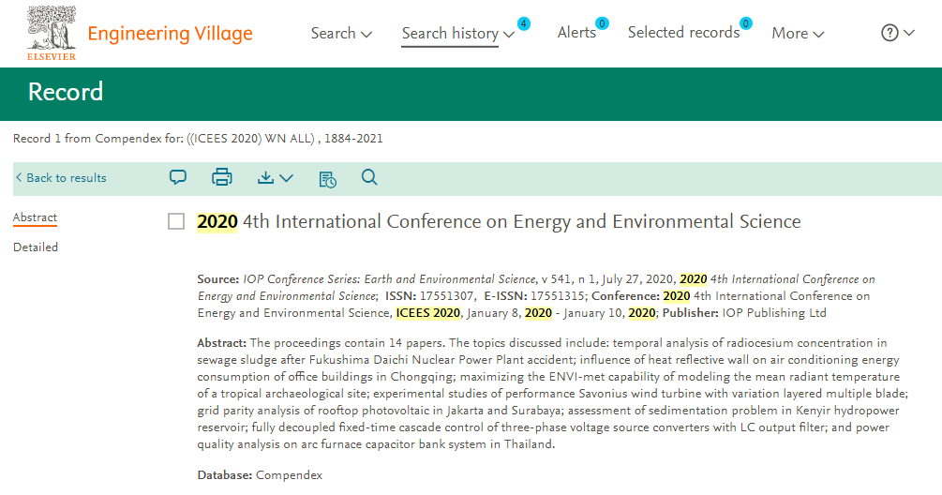Click the Elsevier tree logo
The width and height of the screenshot is (942, 495).
52,33
